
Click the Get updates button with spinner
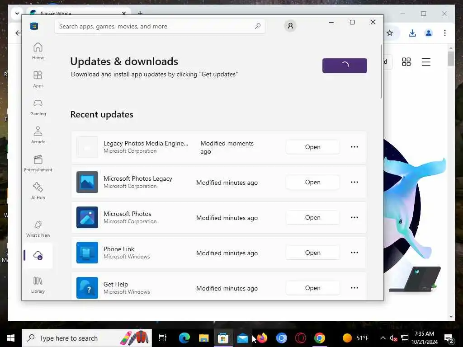pyautogui.click(x=345, y=66)
